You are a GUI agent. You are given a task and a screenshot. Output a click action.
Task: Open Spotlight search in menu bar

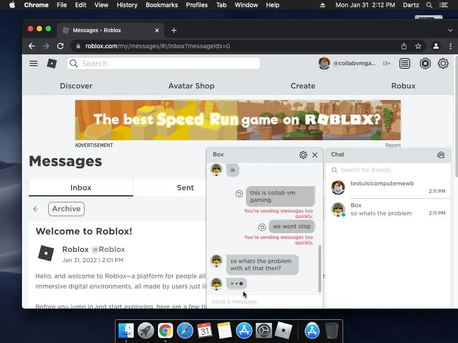click(429, 5)
